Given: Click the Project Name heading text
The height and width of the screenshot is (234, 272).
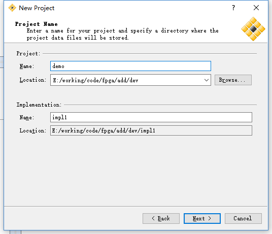Looking at the screenshot, I should click(x=36, y=24).
